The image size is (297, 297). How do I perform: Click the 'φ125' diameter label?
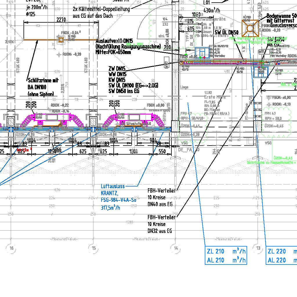[31, 14]
